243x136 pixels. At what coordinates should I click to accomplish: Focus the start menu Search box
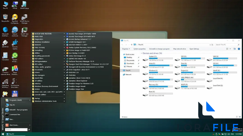click(x=16, y=130)
